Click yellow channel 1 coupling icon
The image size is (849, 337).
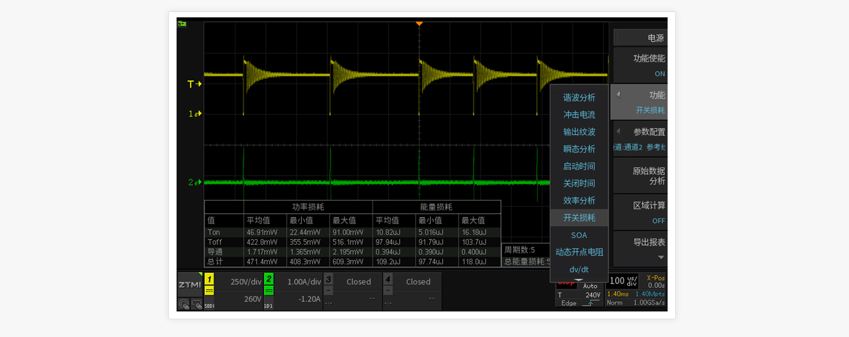pos(209,291)
